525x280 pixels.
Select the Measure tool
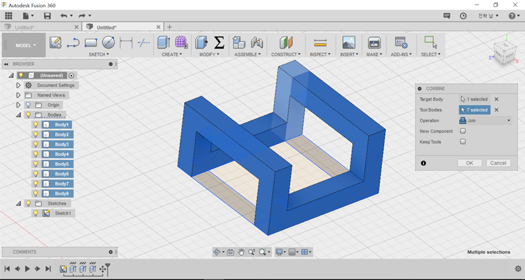click(320, 43)
